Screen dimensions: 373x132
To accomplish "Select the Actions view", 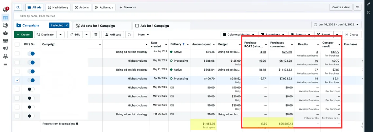I will (x=82, y=8).
